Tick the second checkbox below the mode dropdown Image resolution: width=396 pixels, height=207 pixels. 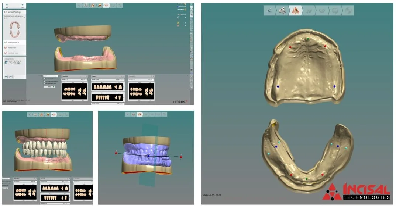pyautogui.click(x=44, y=81)
